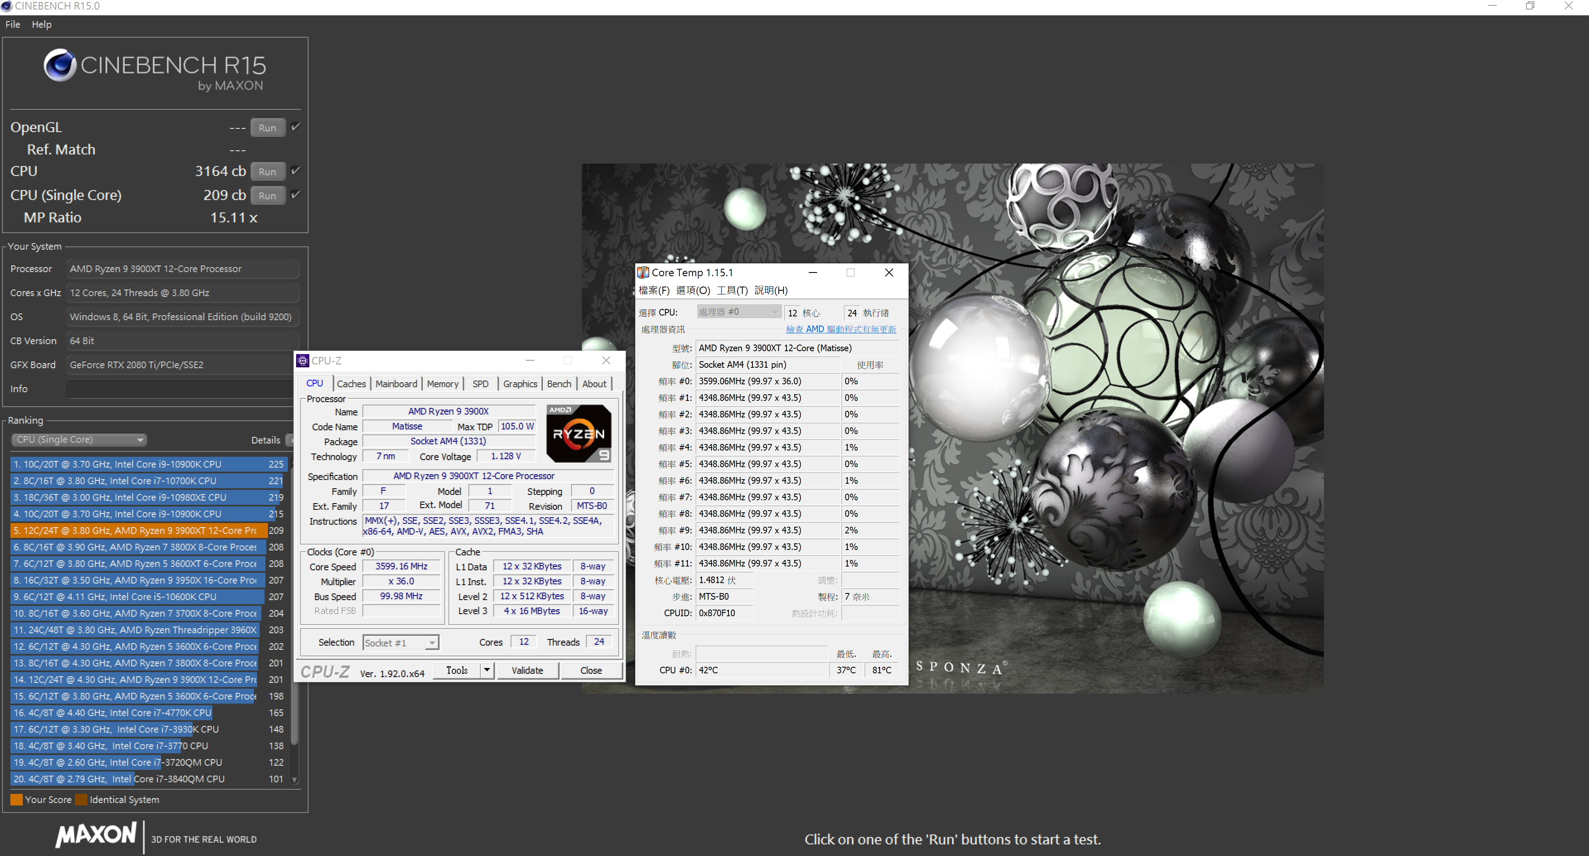Switch to the SPD tab in CPU-Z
The image size is (1589, 856).
(480, 383)
